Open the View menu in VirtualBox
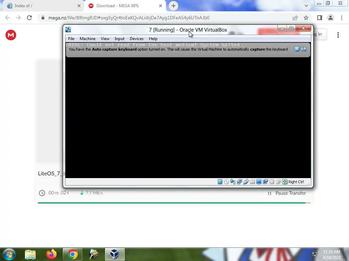The image size is (349, 261). (105, 39)
